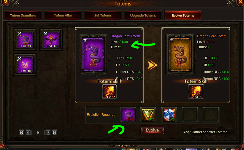Open the Totem Guardians tab
Viewport: 244px width, 150px height.
click(23, 15)
